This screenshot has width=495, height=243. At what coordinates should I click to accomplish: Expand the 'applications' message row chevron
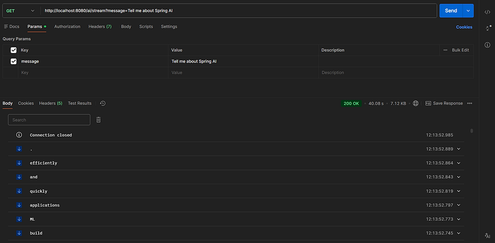point(459,205)
